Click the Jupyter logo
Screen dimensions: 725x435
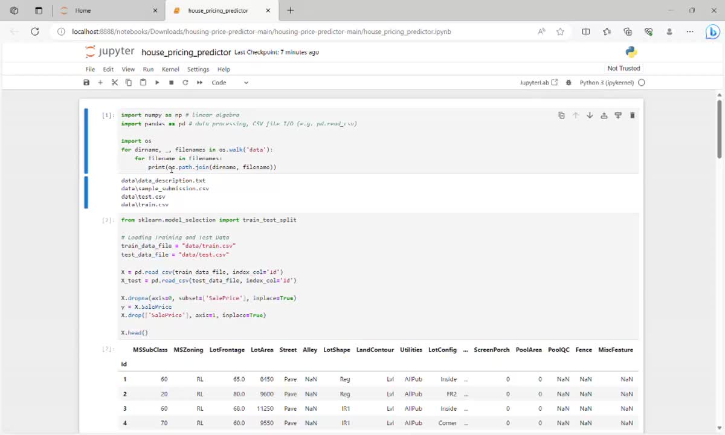coord(109,52)
